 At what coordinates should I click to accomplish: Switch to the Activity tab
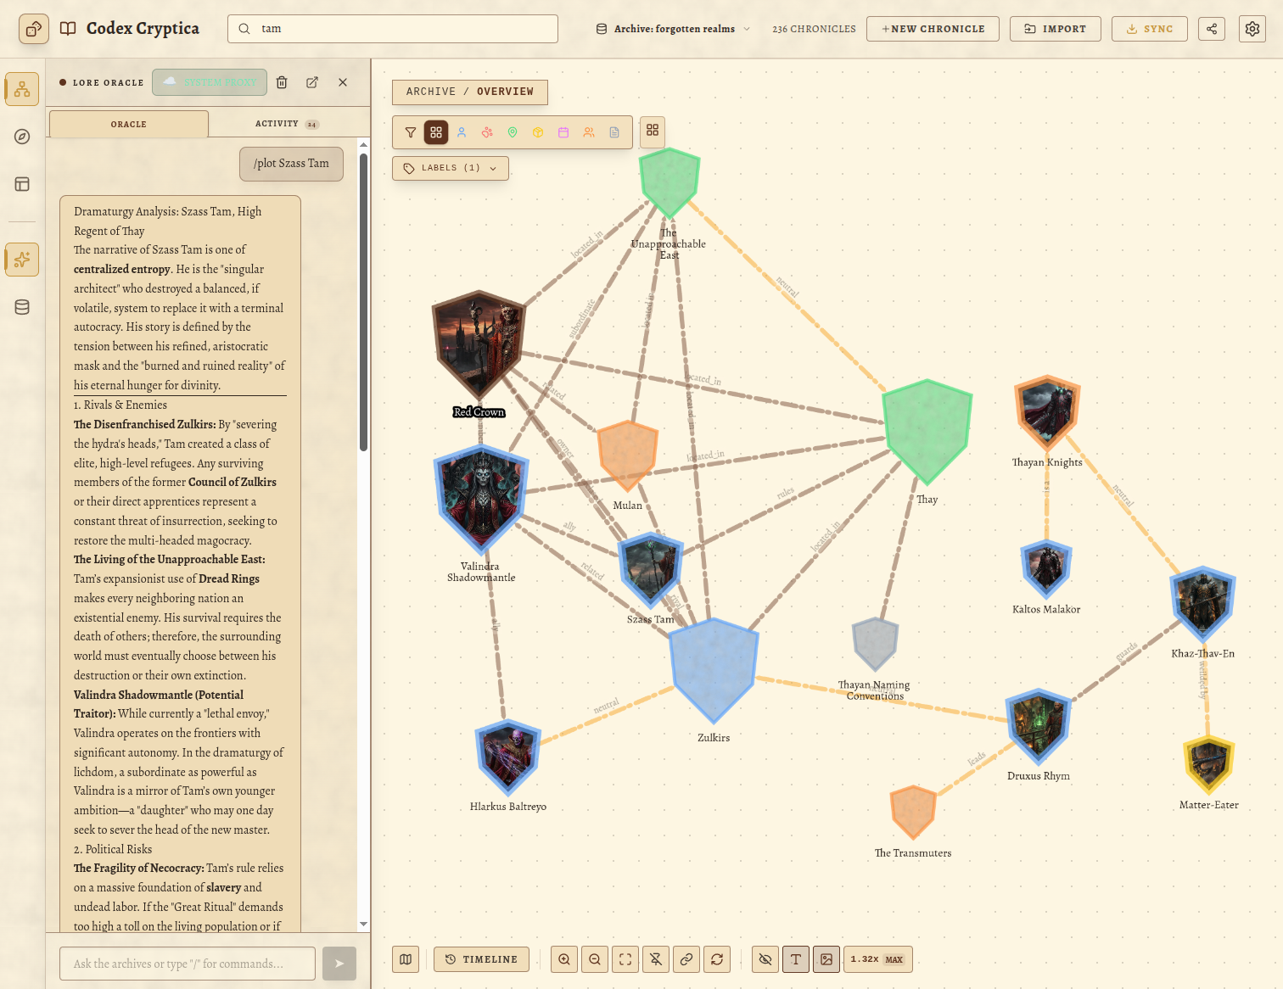pos(287,124)
